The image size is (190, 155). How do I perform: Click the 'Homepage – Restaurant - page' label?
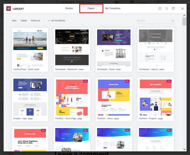[x=69, y=69]
